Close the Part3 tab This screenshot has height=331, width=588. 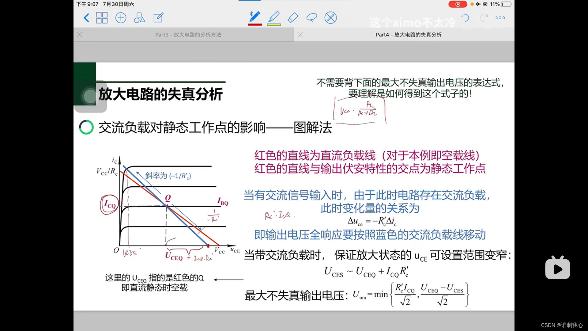(x=80, y=35)
